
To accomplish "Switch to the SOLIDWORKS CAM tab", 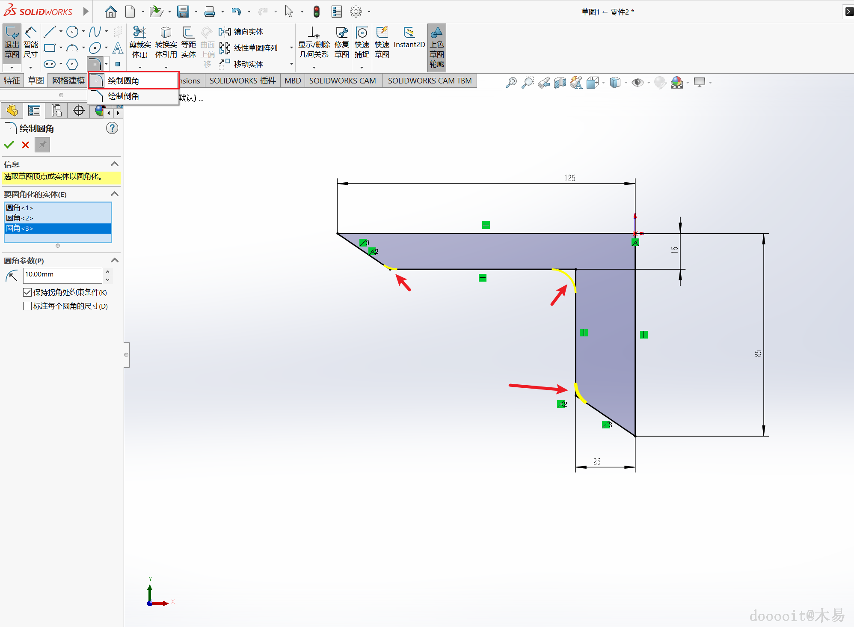I will tap(342, 80).
